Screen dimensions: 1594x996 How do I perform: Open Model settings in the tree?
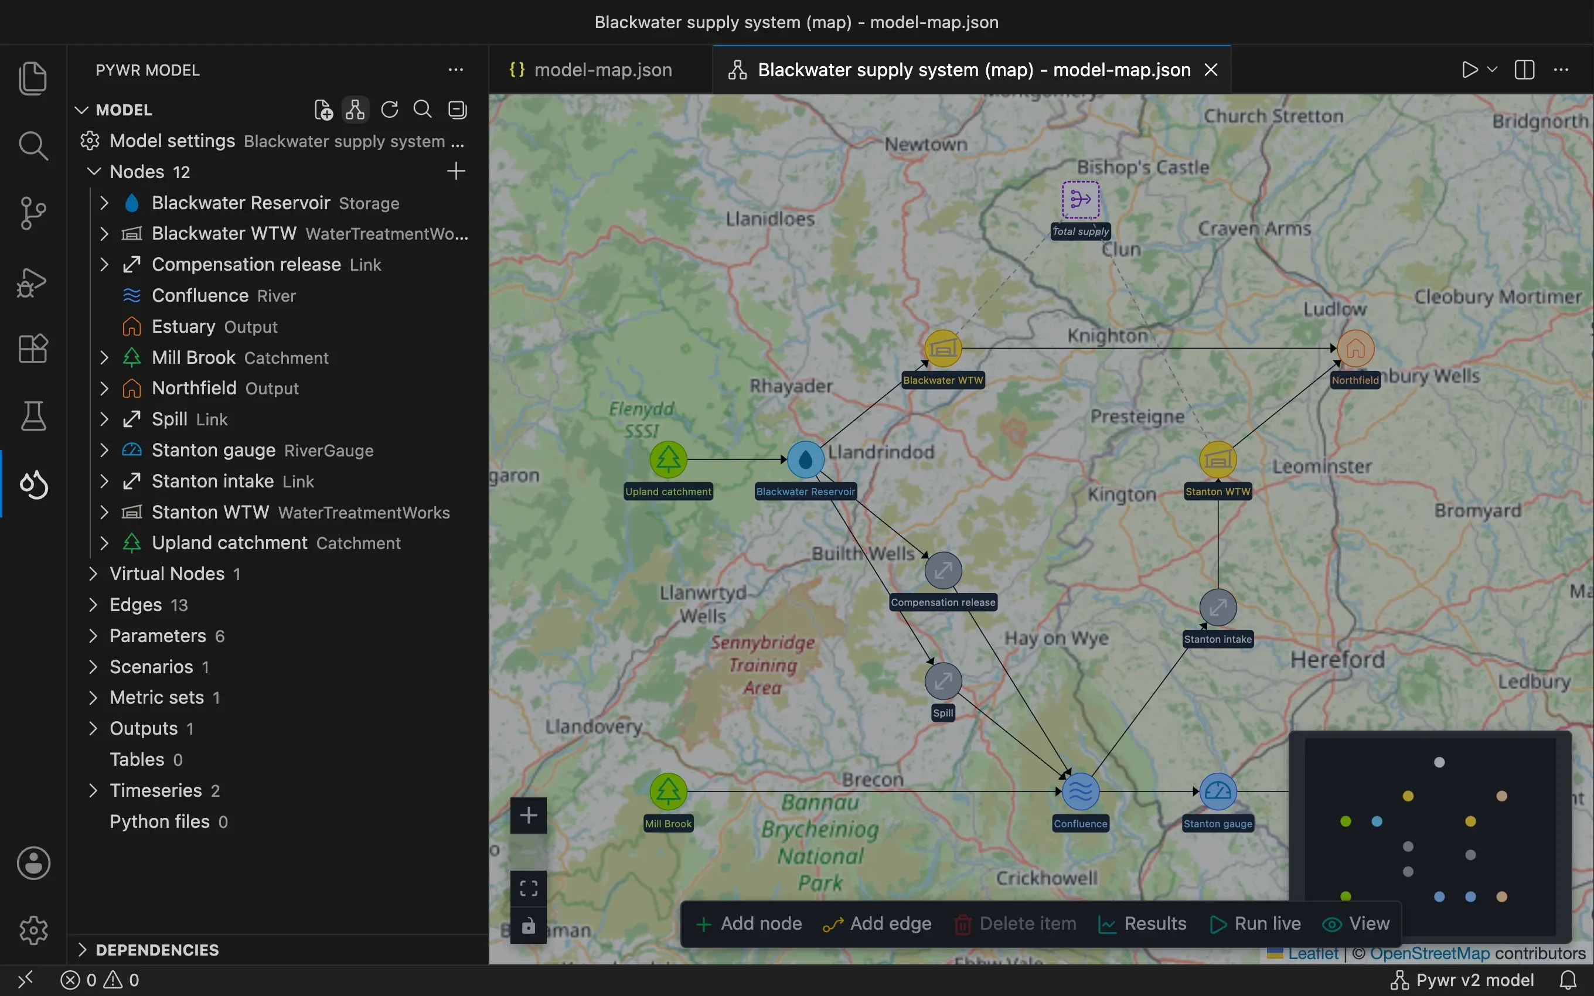(x=277, y=141)
